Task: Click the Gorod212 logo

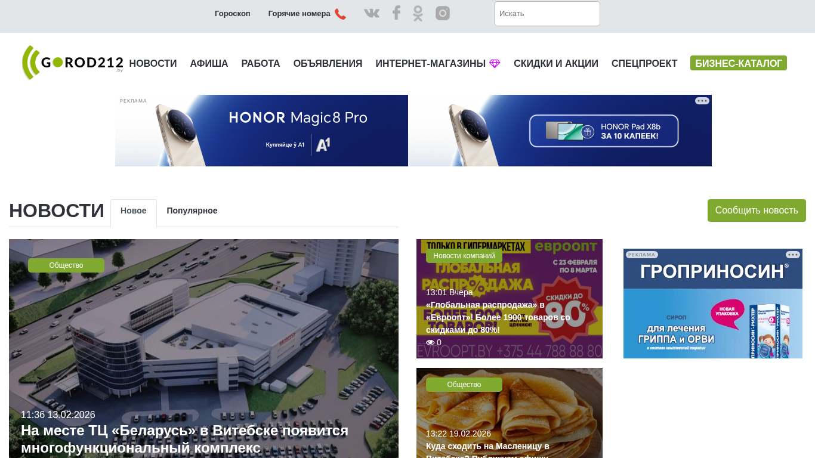Action: point(72,63)
